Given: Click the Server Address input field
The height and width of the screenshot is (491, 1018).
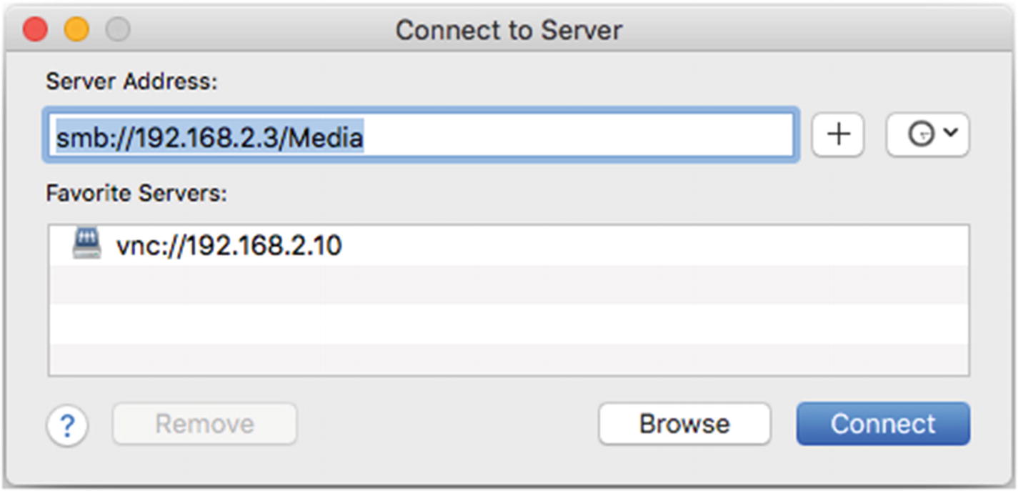Looking at the screenshot, I should point(572,135).
